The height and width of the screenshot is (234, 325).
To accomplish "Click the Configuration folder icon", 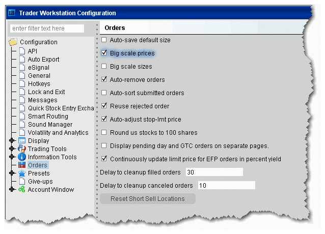I will (x=13, y=42).
